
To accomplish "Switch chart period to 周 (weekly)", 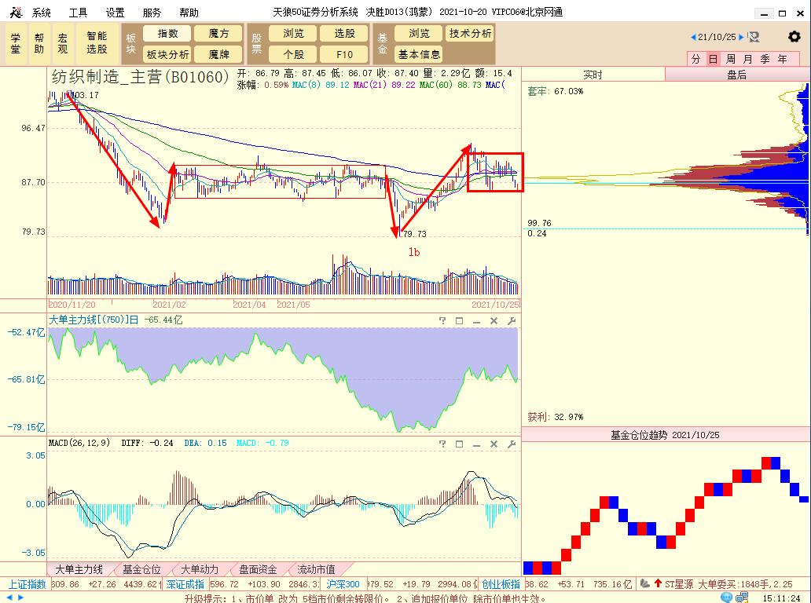I will click(730, 59).
